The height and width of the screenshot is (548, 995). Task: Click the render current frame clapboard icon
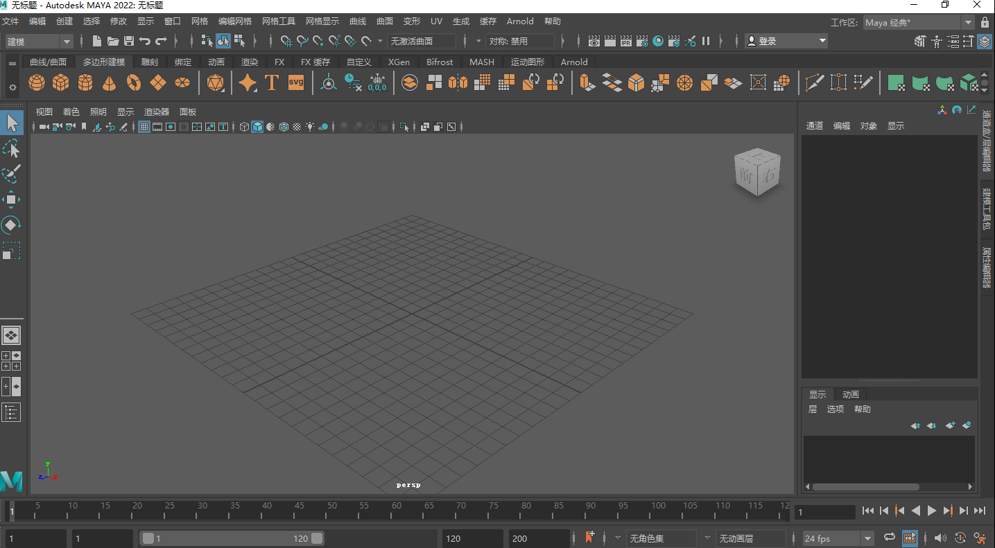[x=609, y=41]
